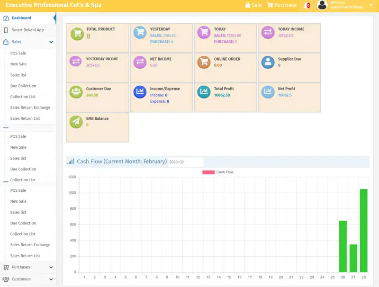
Task: Click the notification bell icon
Action: click(x=307, y=5)
